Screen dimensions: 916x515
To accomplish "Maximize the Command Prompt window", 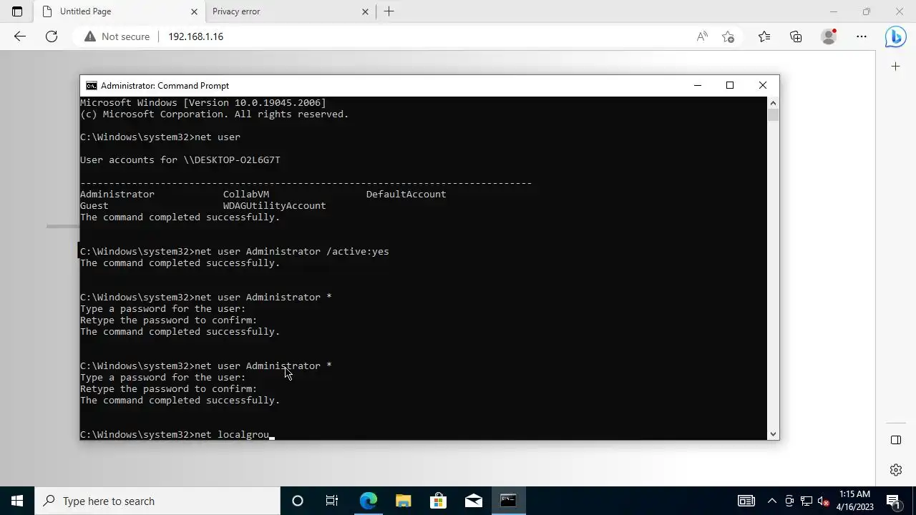I will point(730,86).
